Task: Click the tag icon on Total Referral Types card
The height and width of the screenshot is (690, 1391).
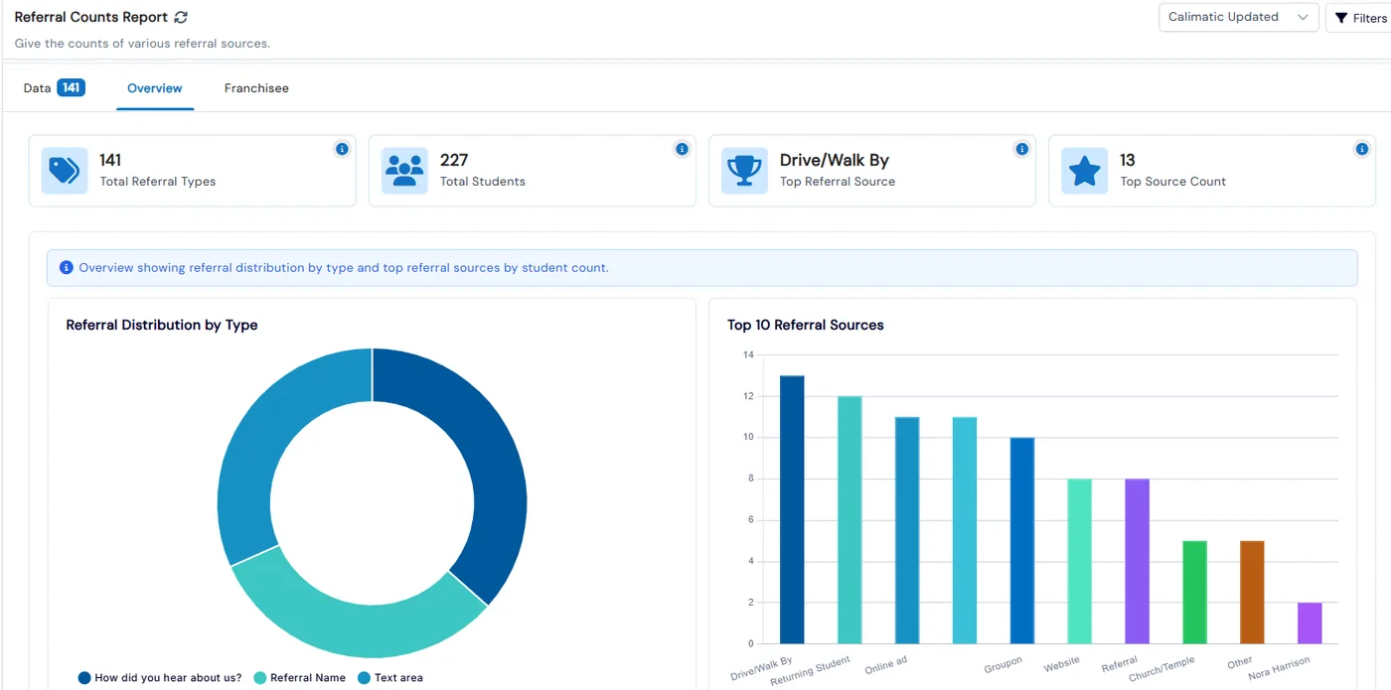Action: 65,171
